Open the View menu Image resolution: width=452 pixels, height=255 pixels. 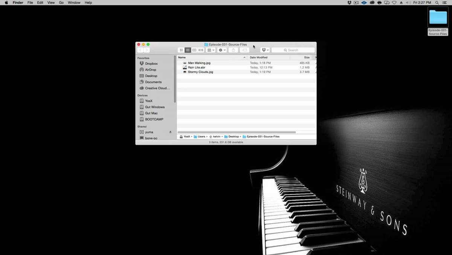(51, 3)
